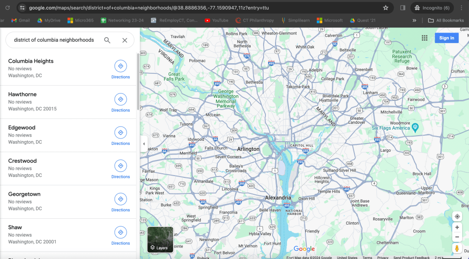Click the search magnifier icon in Maps
469x259 pixels.
107,40
